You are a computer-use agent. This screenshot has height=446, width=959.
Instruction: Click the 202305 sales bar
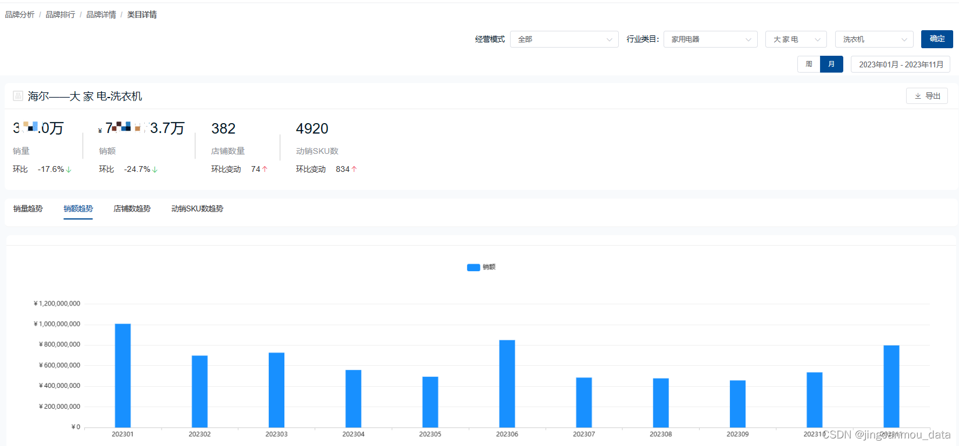[430, 402]
